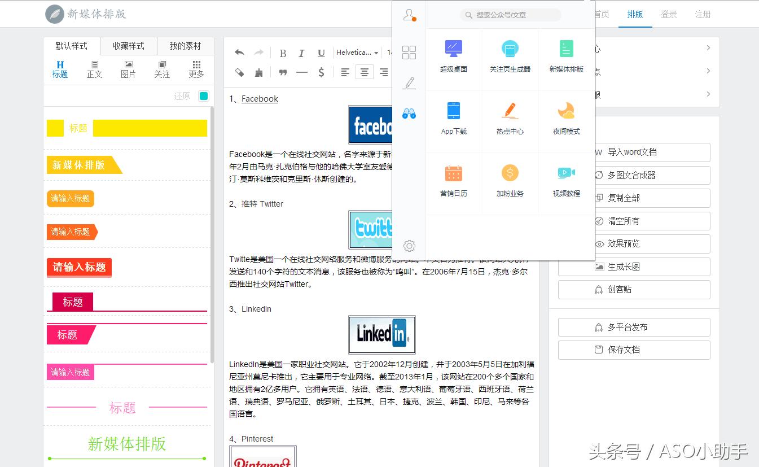Image resolution: width=759 pixels, height=467 pixels.
Task: Click the 搜索公众号文章 search field
Action: click(511, 15)
